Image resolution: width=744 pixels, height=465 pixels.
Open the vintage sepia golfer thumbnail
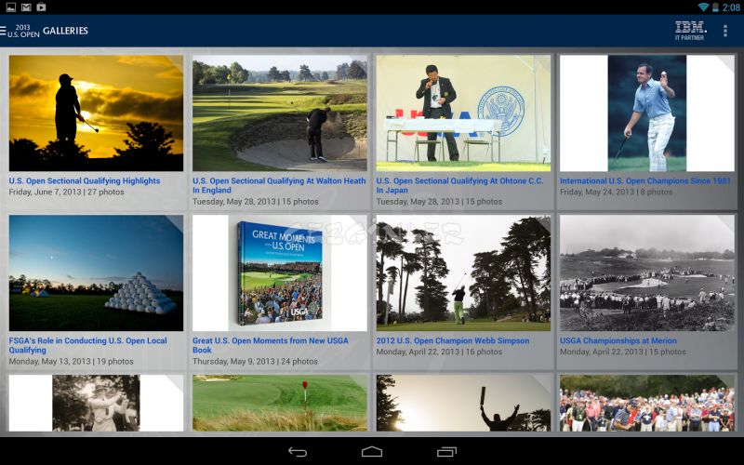tap(96, 403)
